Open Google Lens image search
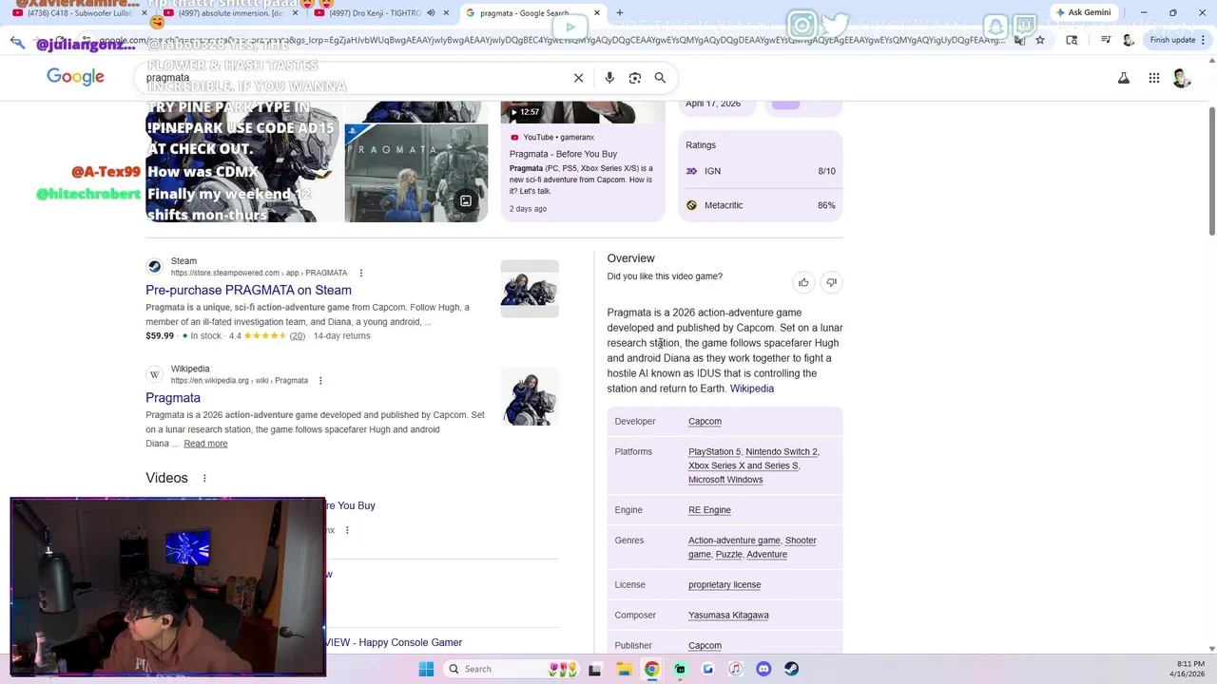The width and height of the screenshot is (1217, 684). click(635, 78)
